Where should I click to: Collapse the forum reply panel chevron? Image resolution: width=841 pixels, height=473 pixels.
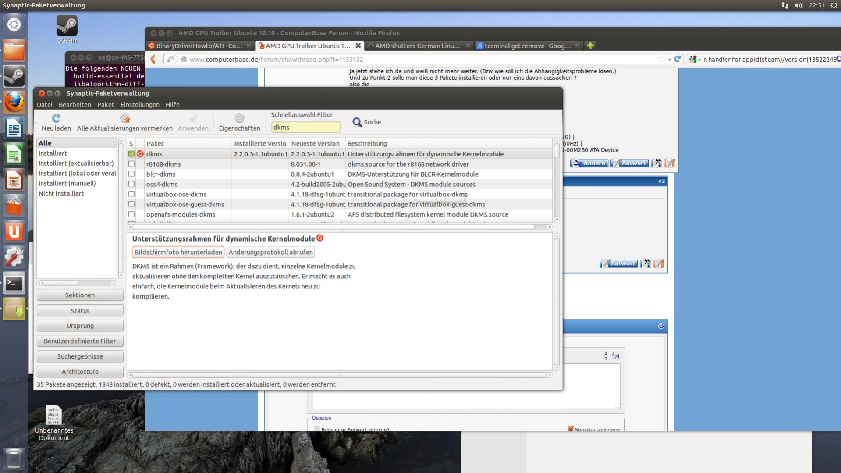661,326
